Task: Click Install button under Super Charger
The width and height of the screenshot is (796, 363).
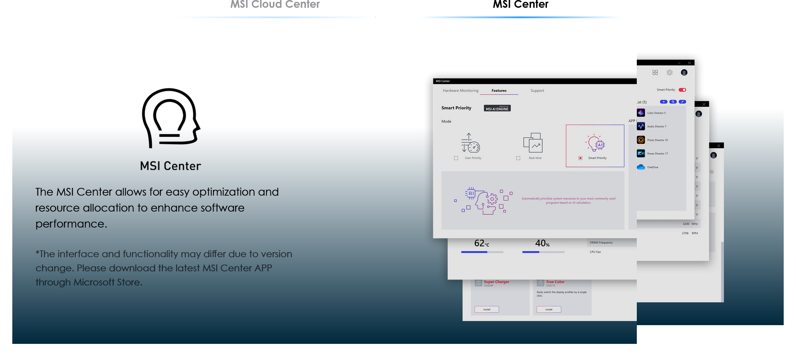Action: [487, 309]
